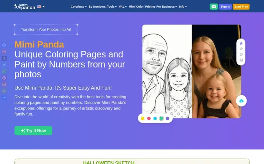
Task: Click the Halloween Sketch banner heading
Action: tap(109, 162)
